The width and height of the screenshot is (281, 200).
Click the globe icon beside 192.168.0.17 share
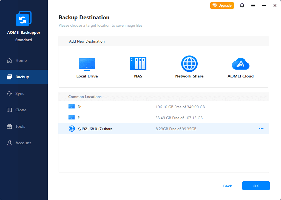[72, 129]
